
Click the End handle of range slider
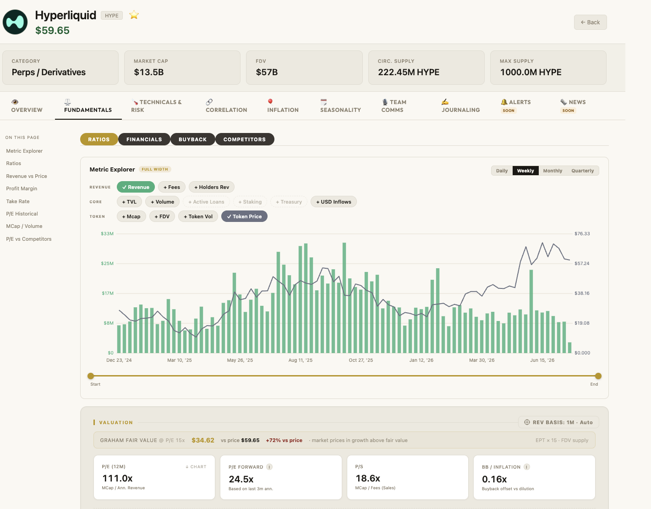[x=598, y=376]
